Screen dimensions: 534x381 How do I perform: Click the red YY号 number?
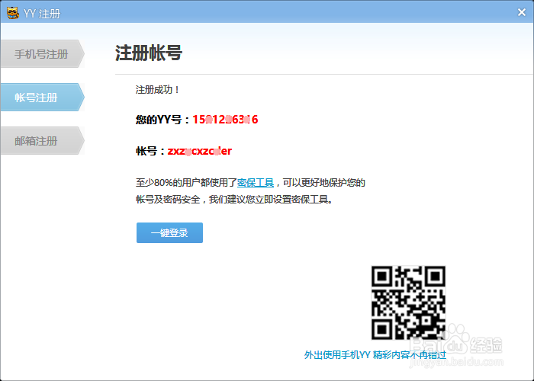tap(226, 120)
